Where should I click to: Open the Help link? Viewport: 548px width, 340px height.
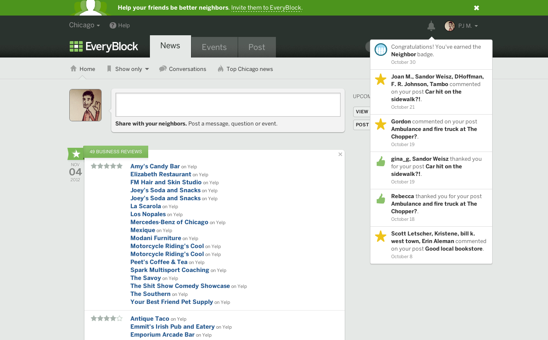[124, 25]
